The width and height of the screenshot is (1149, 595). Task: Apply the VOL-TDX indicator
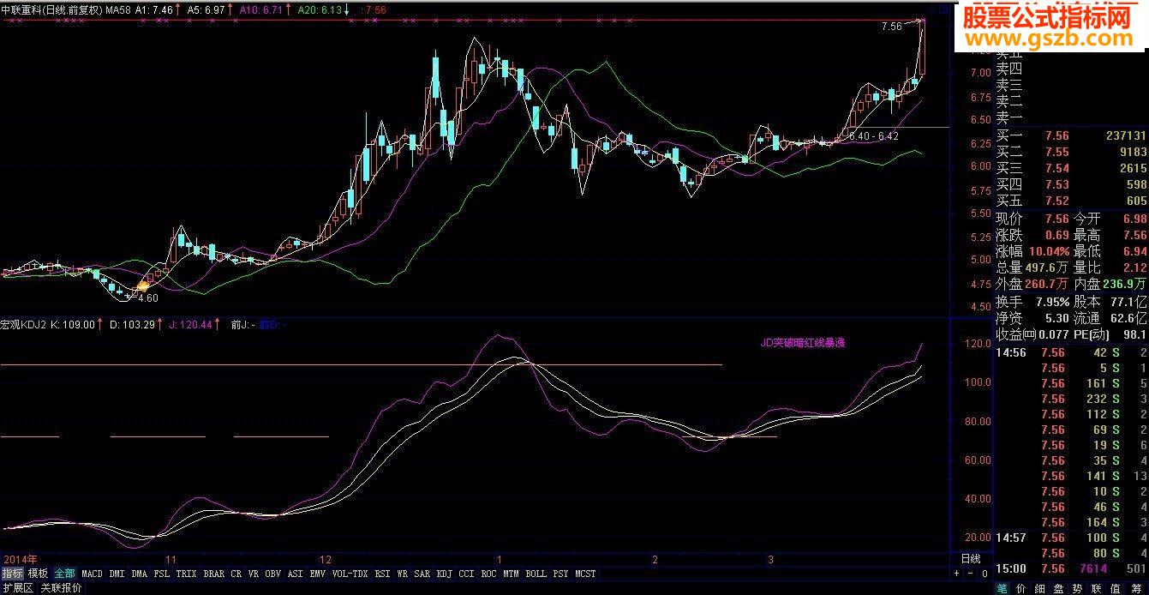point(350,574)
